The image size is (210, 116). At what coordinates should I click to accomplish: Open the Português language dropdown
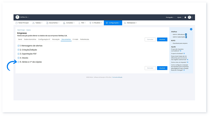pos(170,17)
